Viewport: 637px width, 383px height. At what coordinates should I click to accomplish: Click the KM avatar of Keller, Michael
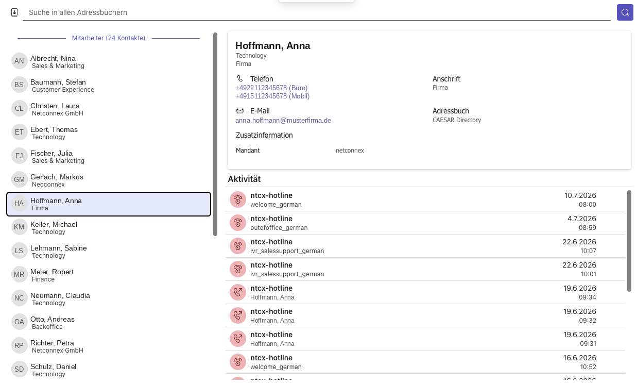coord(19,227)
